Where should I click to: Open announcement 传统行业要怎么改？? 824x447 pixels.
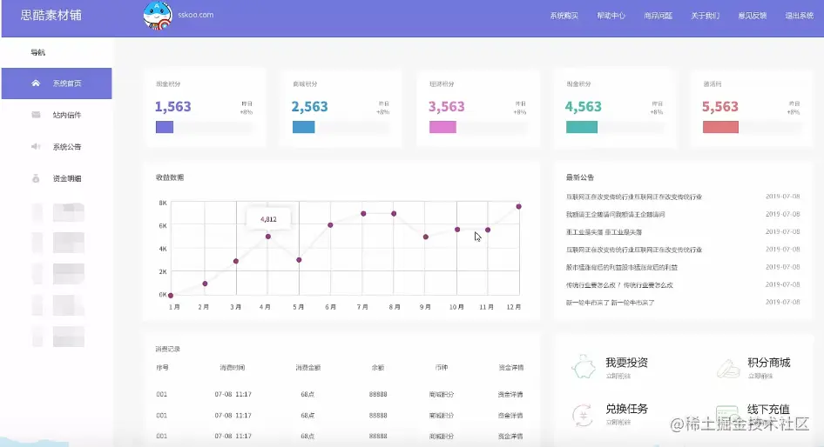point(619,285)
